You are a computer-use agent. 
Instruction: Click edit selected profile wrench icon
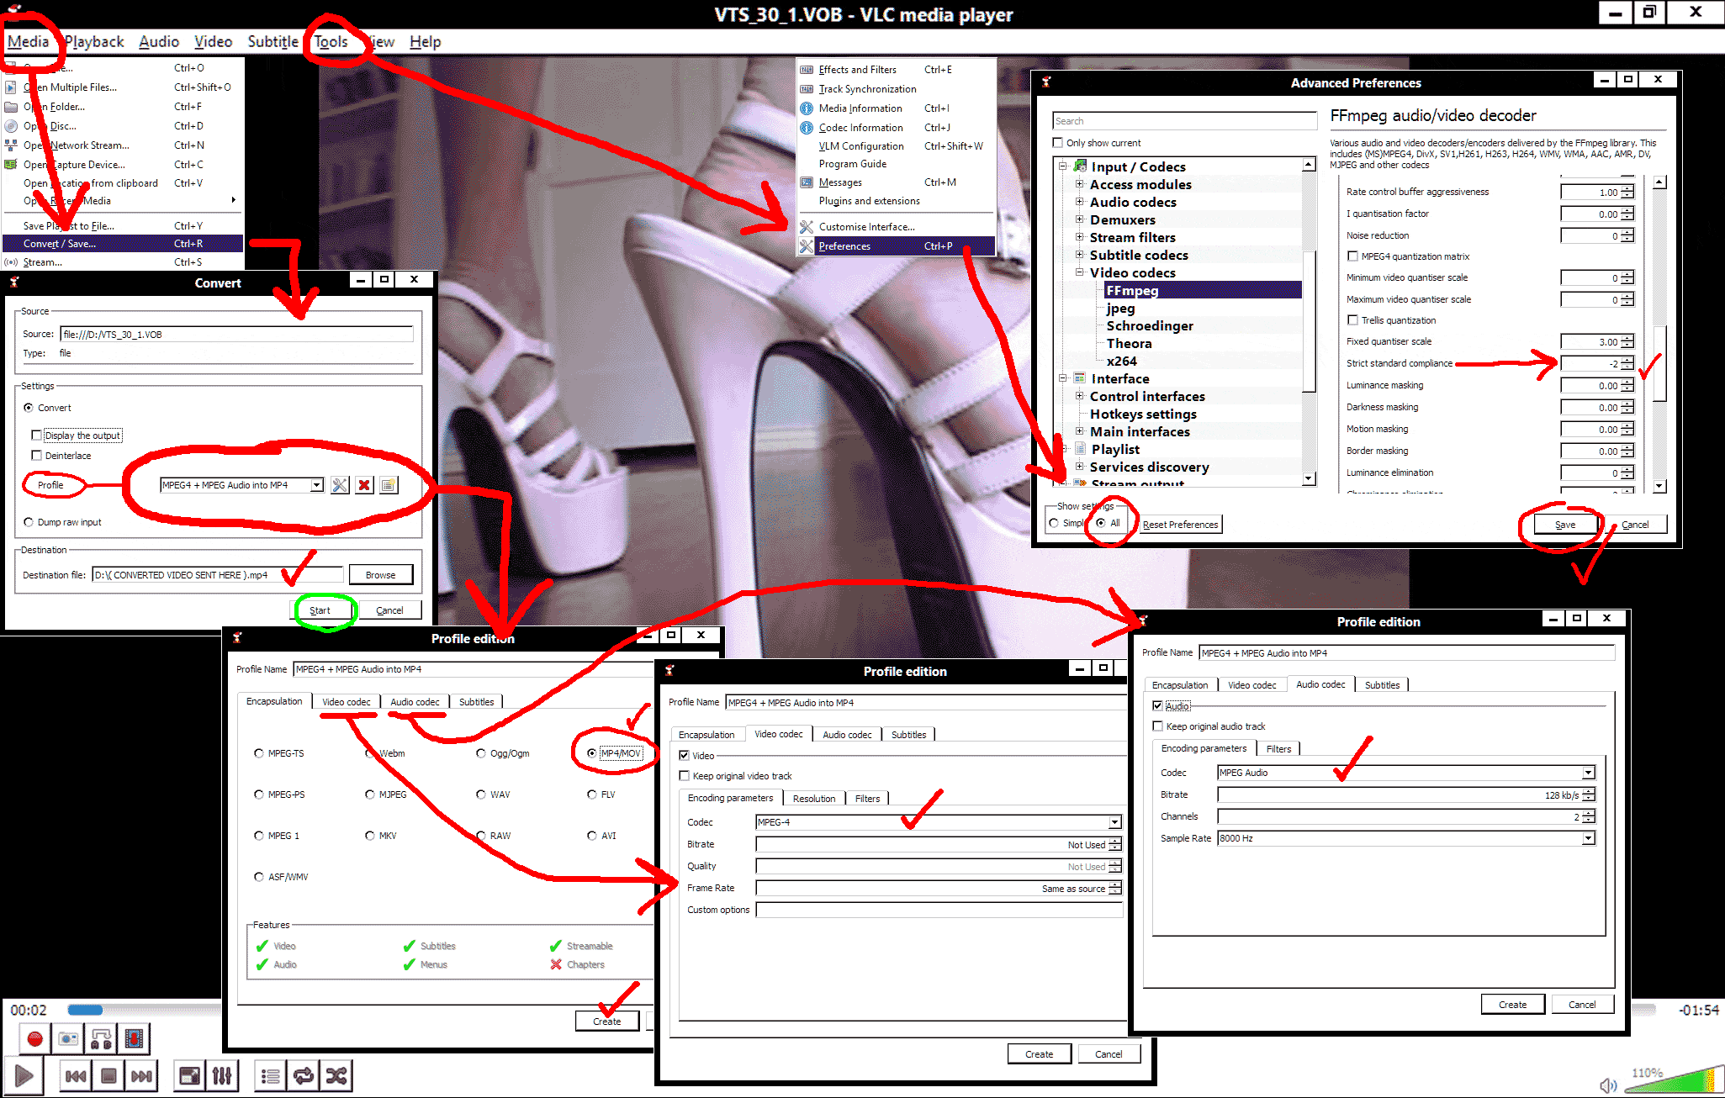tap(340, 485)
